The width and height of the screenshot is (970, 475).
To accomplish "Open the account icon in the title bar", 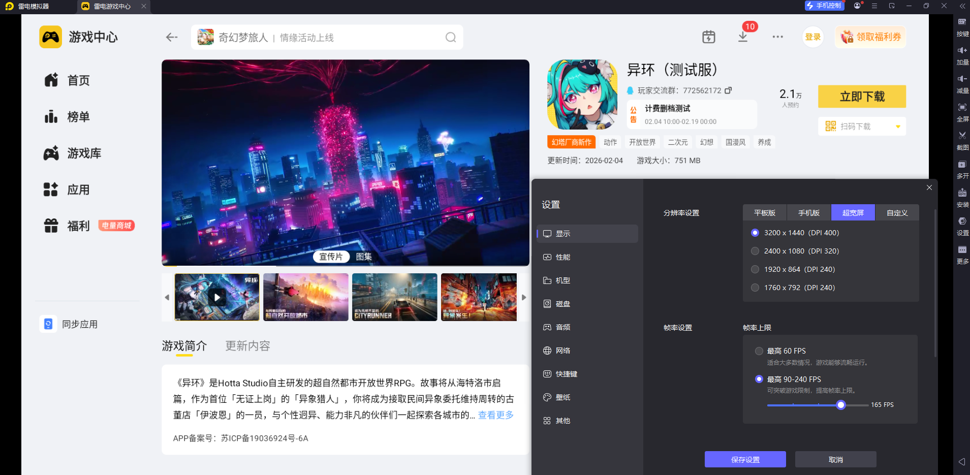I will pos(858,6).
